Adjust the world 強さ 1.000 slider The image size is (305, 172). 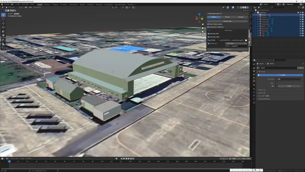(x=289, y=86)
